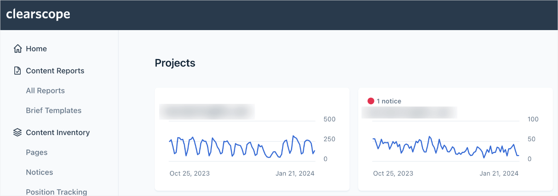558x196 pixels.
Task: Open the second project card title
Action: (x=409, y=112)
